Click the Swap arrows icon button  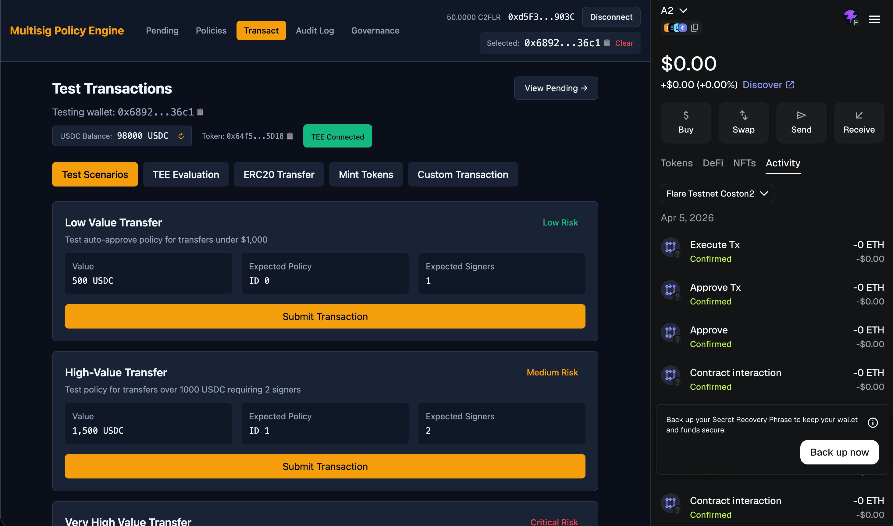[x=743, y=122]
